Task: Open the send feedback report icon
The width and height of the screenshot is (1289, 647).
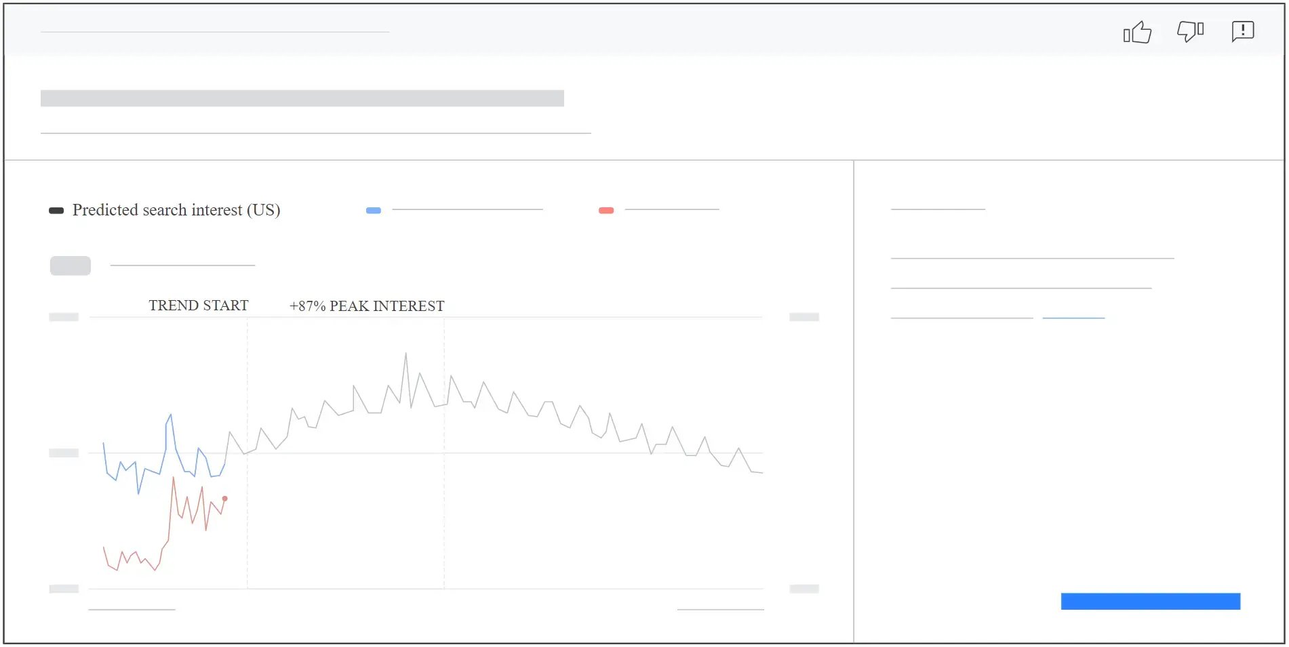Action: point(1243,30)
